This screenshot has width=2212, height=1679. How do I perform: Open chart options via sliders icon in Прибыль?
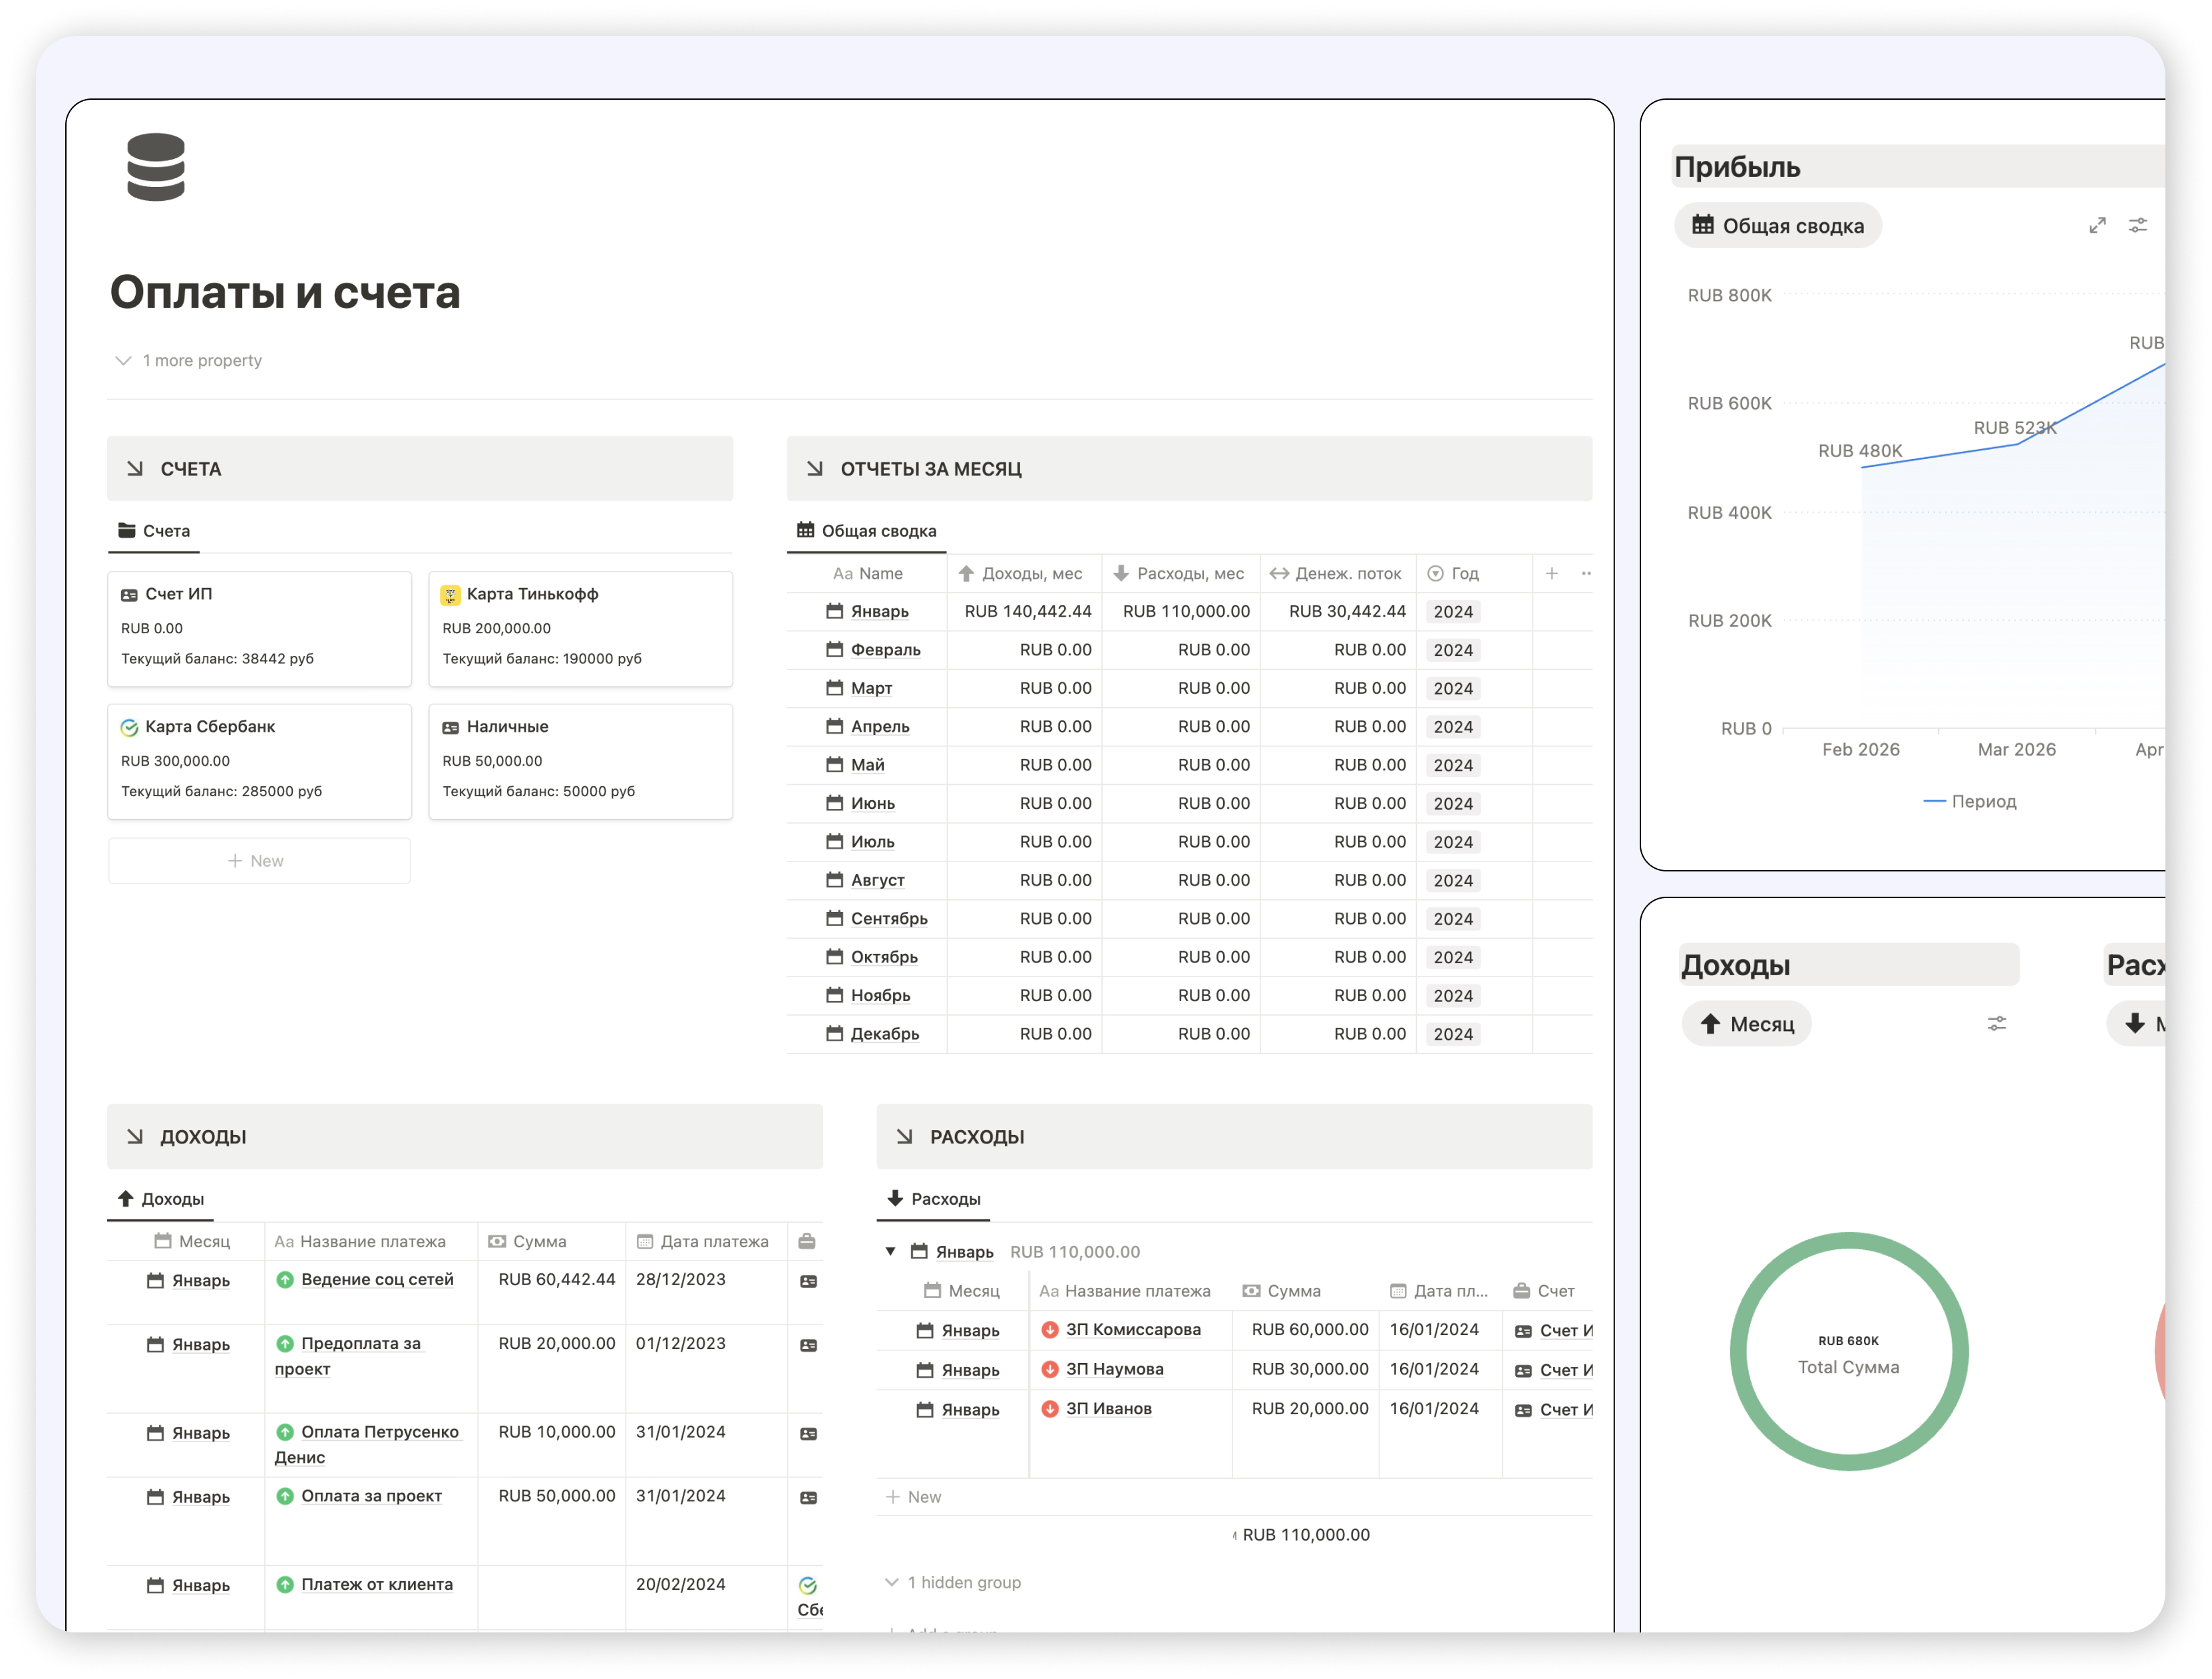coord(2138,225)
